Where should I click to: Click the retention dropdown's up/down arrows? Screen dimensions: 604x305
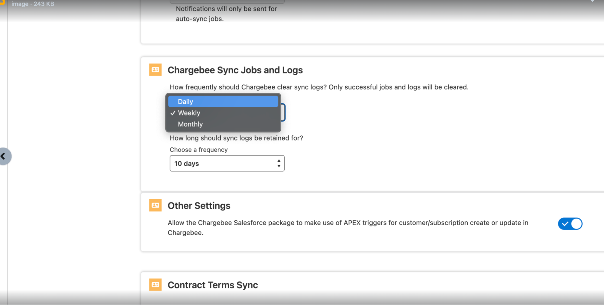click(279, 164)
